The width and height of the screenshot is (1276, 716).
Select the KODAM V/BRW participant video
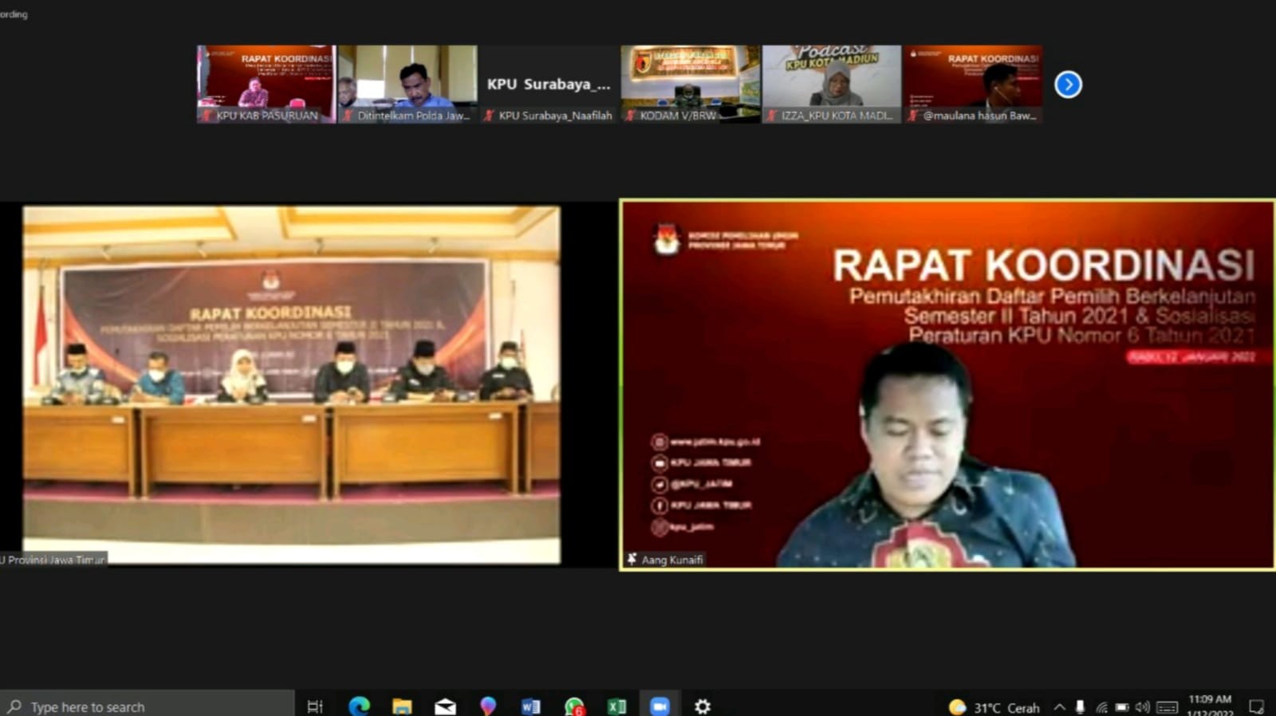(690, 84)
